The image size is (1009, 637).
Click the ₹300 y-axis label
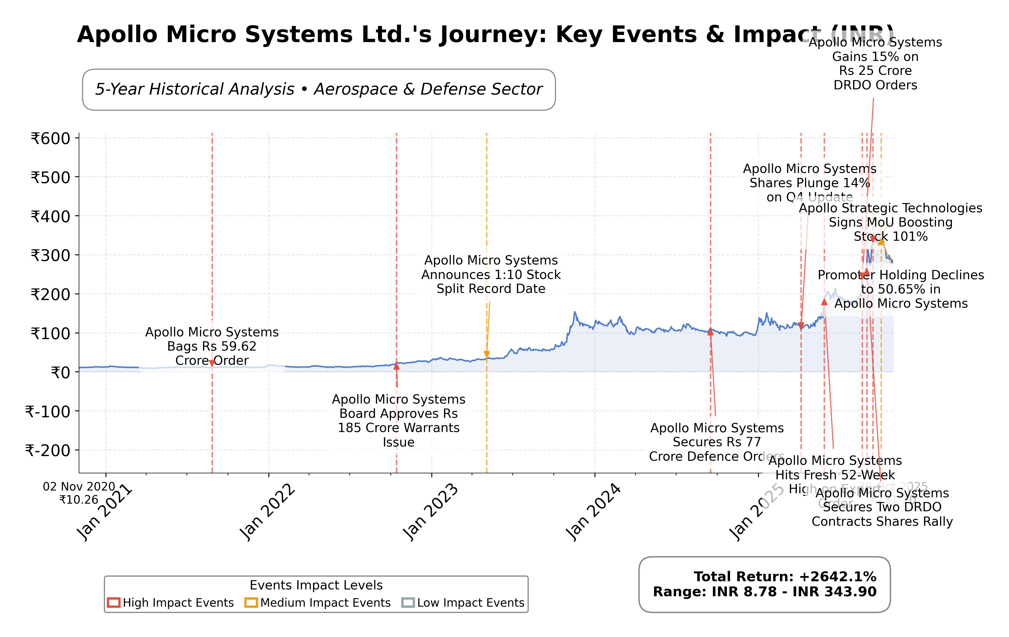pyautogui.click(x=50, y=255)
